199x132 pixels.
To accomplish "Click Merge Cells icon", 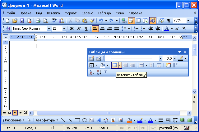I will (x=125, y=65).
